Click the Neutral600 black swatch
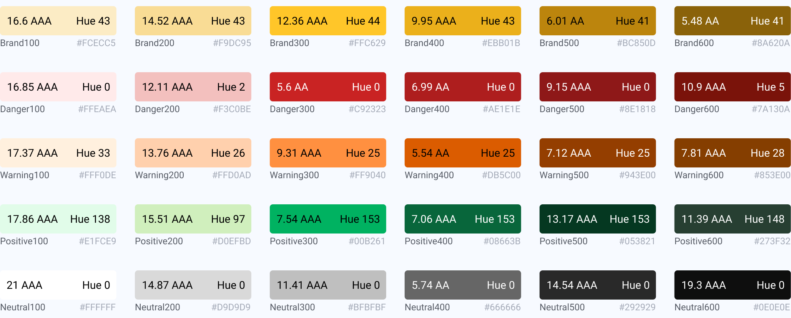791x318 pixels. 732,285
